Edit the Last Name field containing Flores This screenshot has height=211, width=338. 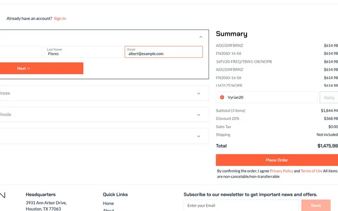(83, 52)
